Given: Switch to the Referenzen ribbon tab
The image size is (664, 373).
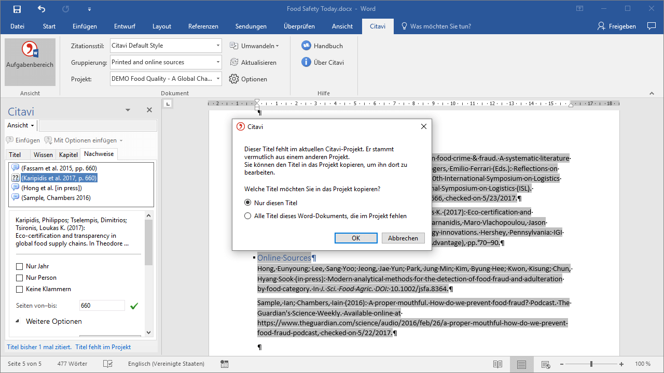Looking at the screenshot, I should pyautogui.click(x=203, y=26).
